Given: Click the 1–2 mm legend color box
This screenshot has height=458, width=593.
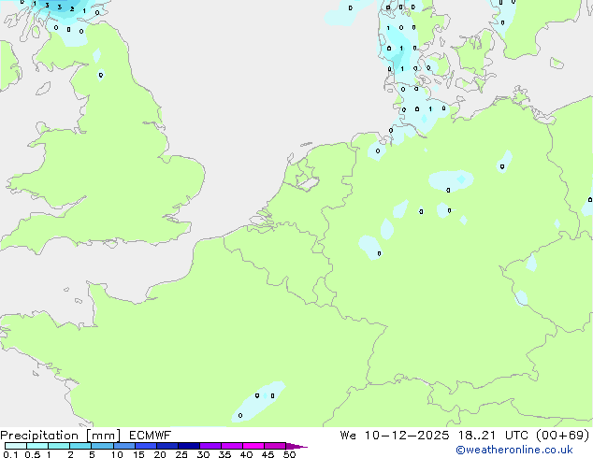Looking at the screenshot, I should click(59, 446).
